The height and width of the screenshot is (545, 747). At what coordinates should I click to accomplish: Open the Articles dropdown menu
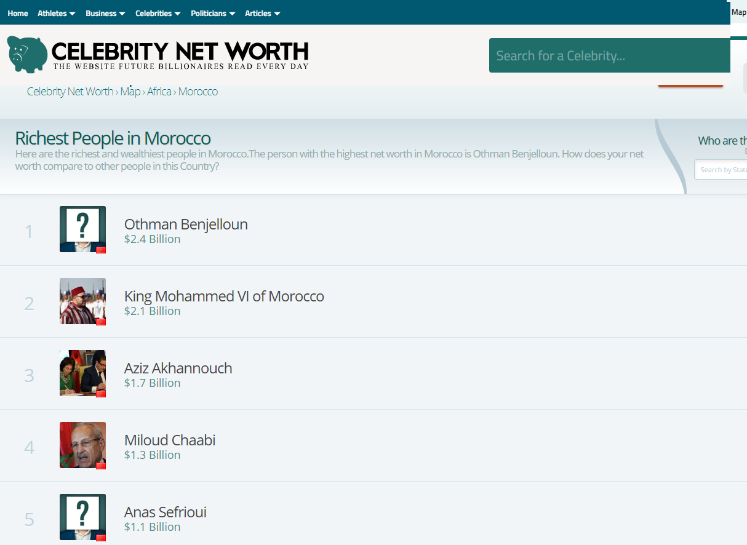pyautogui.click(x=262, y=14)
